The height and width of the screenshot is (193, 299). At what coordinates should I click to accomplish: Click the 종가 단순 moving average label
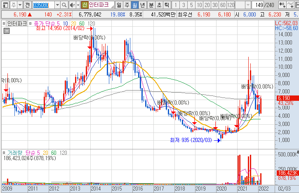pos(45,23)
